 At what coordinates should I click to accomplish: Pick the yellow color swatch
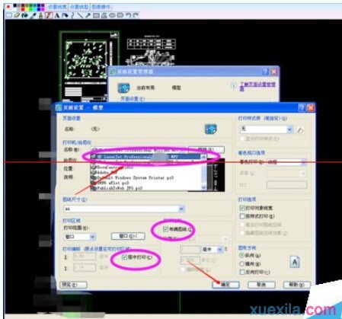click(x=27, y=9)
